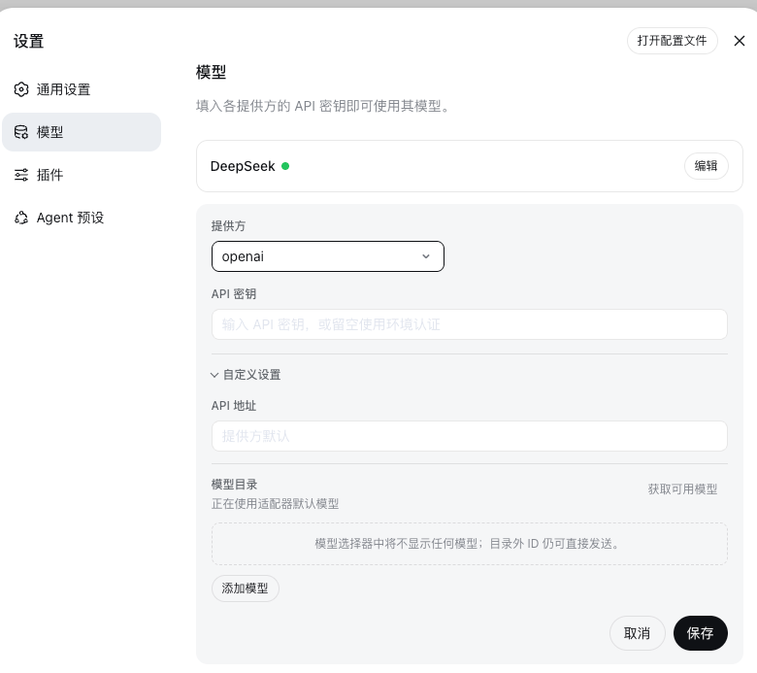Click 编辑 for DeepSeek

[x=706, y=166]
